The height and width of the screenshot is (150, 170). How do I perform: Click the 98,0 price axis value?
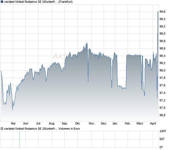[x=163, y=71]
